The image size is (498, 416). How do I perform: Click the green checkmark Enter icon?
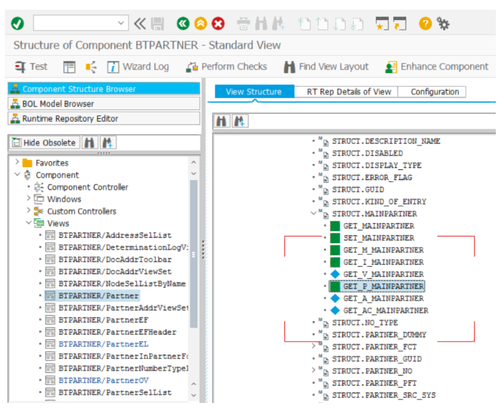click(17, 23)
